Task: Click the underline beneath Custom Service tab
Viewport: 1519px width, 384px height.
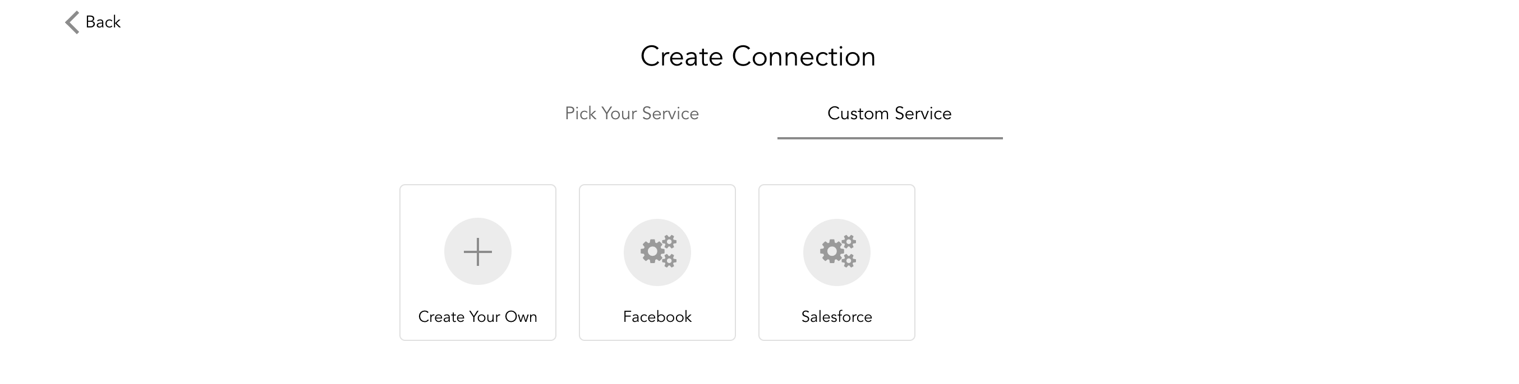Action: click(889, 138)
